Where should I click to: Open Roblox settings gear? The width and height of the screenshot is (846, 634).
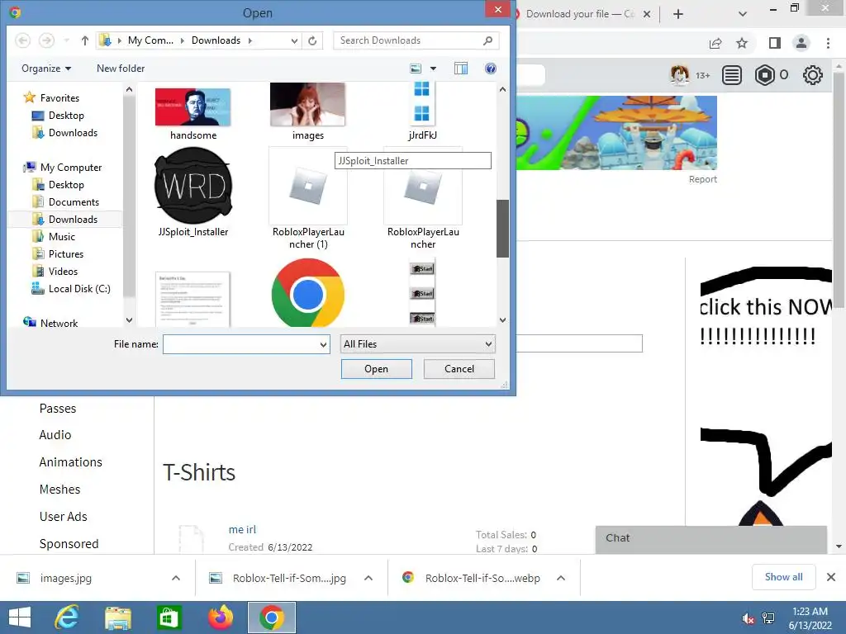pyautogui.click(x=813, y=75)
